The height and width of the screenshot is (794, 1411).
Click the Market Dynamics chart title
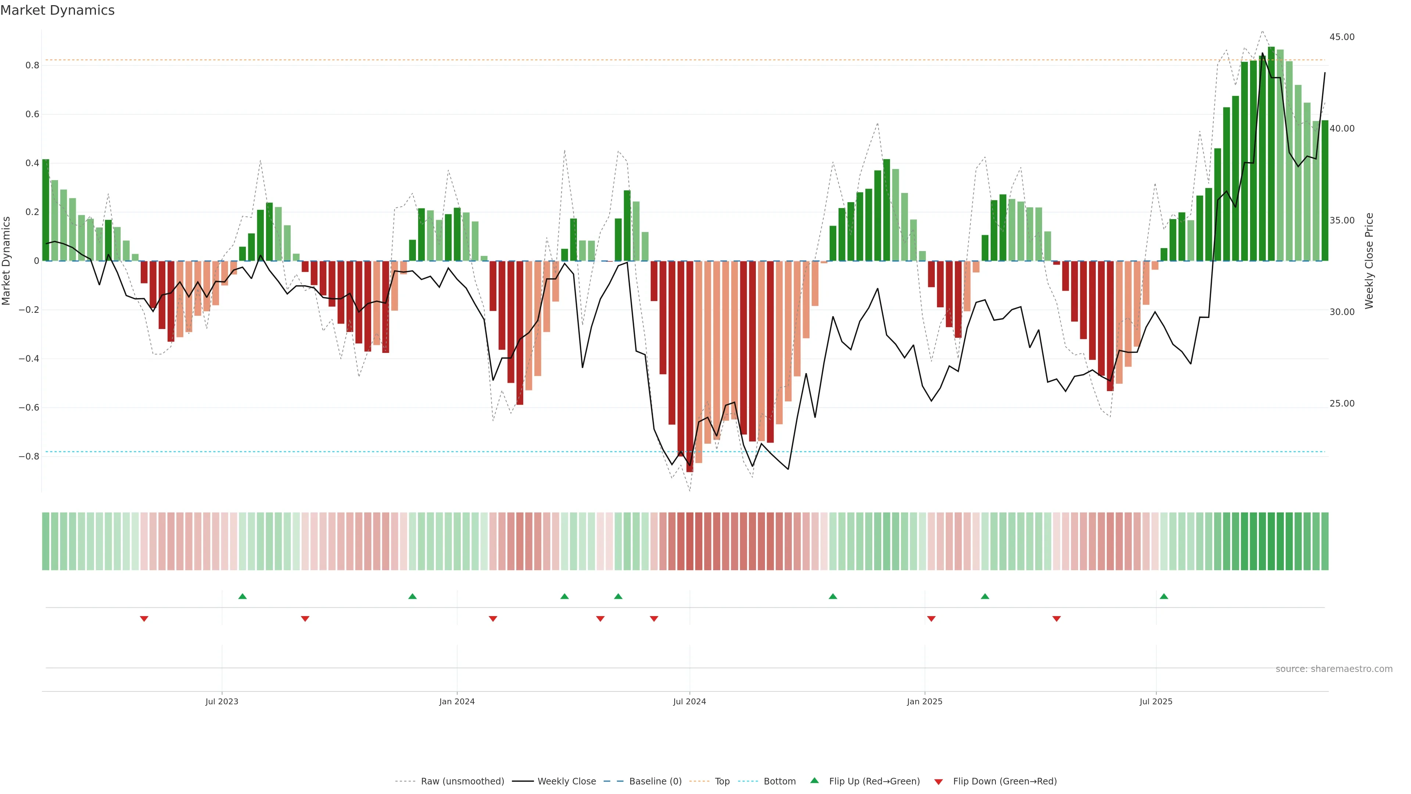tap(58, 10)
